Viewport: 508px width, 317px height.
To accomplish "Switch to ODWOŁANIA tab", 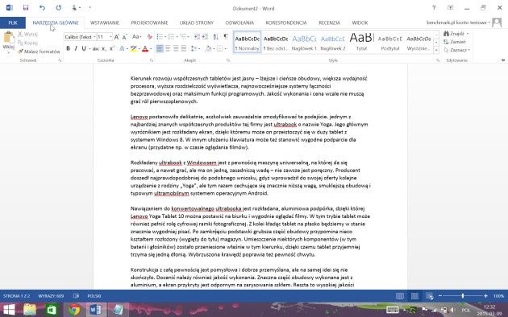I will pyautogui.click(x=239, y=23).
